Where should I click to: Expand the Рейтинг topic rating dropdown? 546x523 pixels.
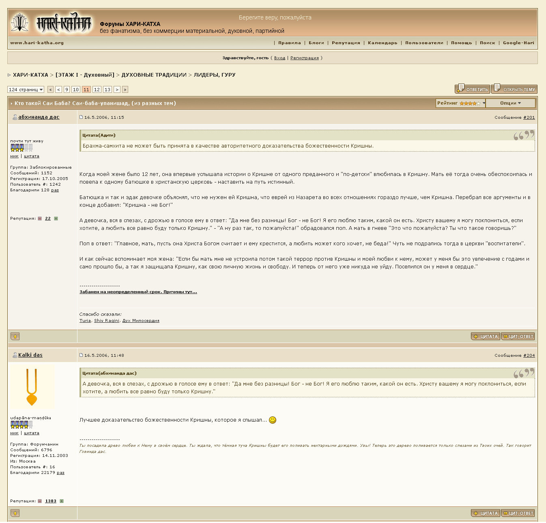click(460, 103)
